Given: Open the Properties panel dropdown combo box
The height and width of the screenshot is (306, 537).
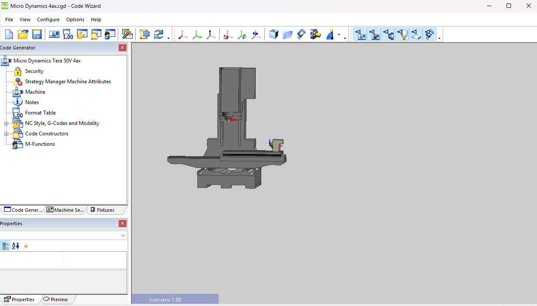Looking at the screenshot, I should pyautogui.click(x=123, y=235).
